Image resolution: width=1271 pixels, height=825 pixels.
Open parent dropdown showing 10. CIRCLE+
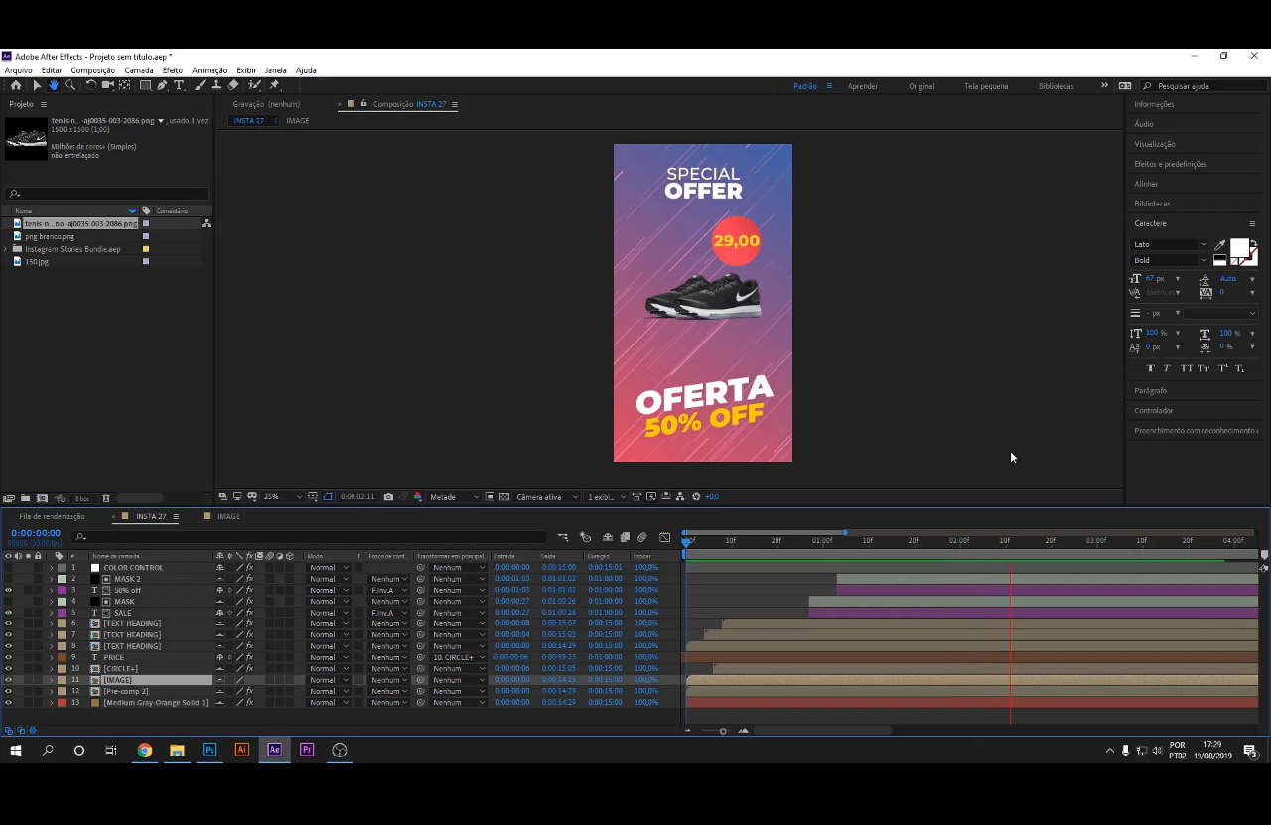pyautogui.click(x=459, y=657)
